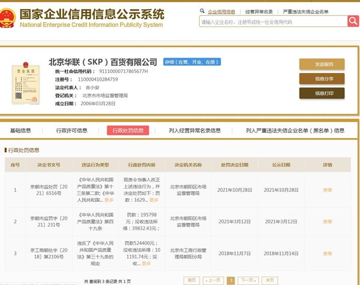Click the 发送报告 button

click(322, 64)
